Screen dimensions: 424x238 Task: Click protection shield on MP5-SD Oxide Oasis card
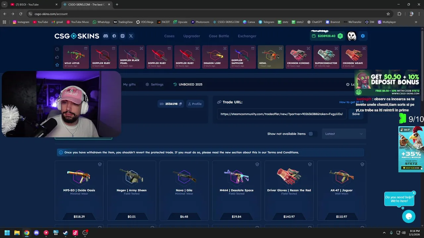[100, 164]
